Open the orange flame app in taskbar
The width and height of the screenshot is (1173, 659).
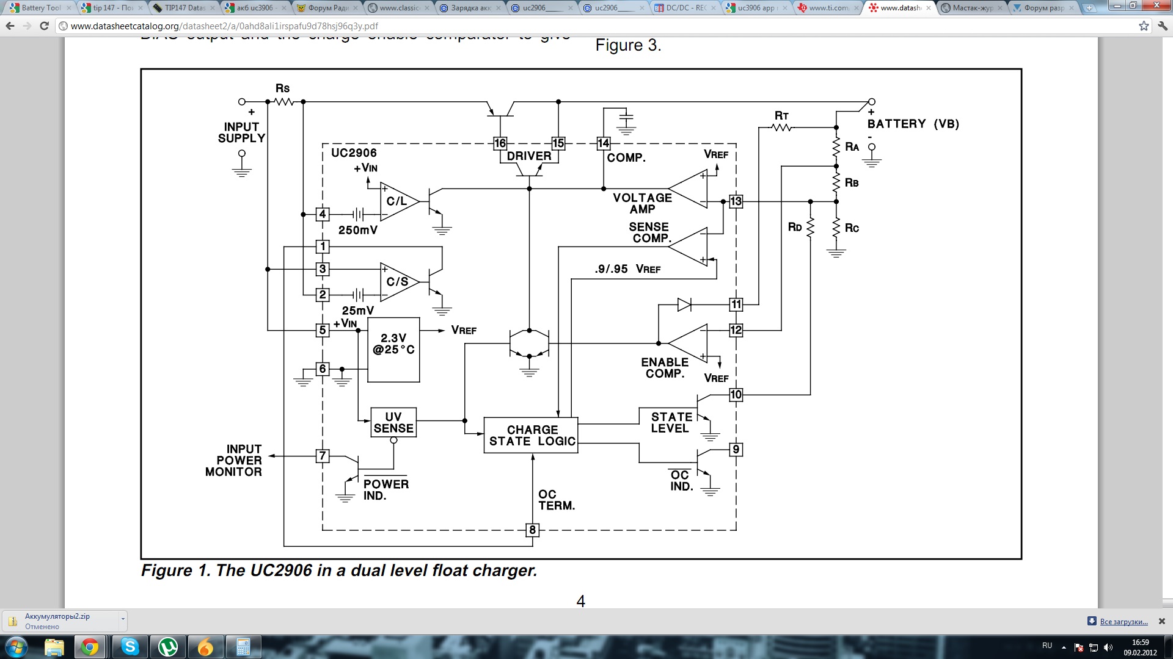tap(206, 647)
